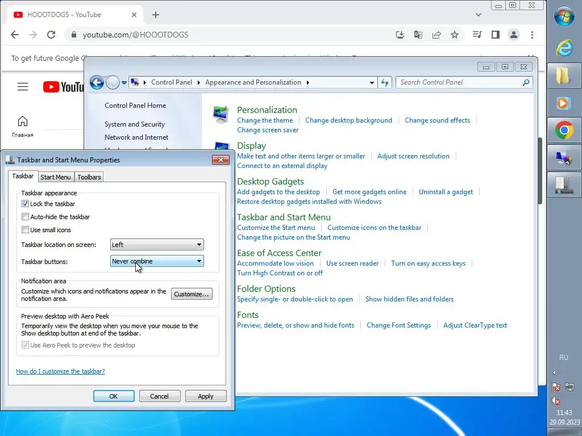Viewport: 582px width, 436px height.
Task: Switch to the Chrome taskbar button
Action: (x=564, y=130)
